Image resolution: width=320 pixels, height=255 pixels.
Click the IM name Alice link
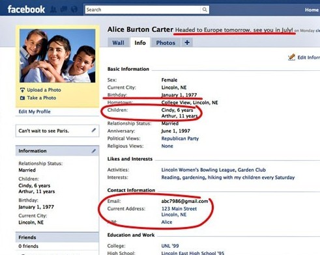pos(167,222)
